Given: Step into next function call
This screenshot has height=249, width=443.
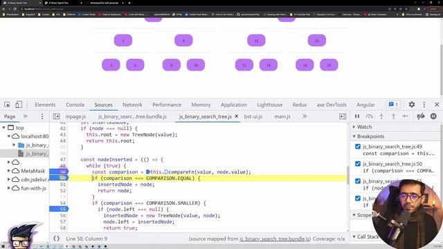Looking at the screenshot, I should [381, 116].
